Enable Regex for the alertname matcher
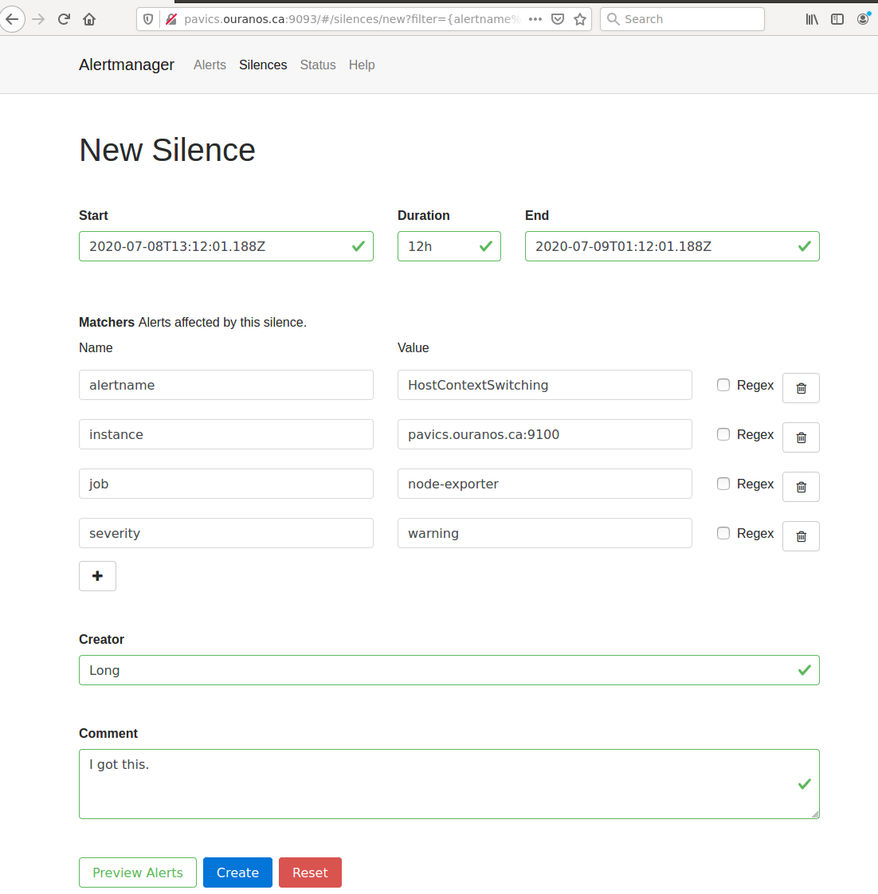Image resolution: width=878 pixels, height=894 pixels. click(x=723, y=385)
